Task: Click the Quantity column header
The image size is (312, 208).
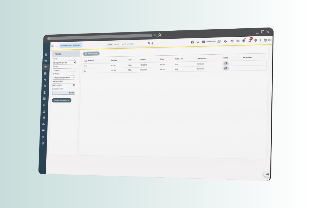Action: click(x=143, y=60)
